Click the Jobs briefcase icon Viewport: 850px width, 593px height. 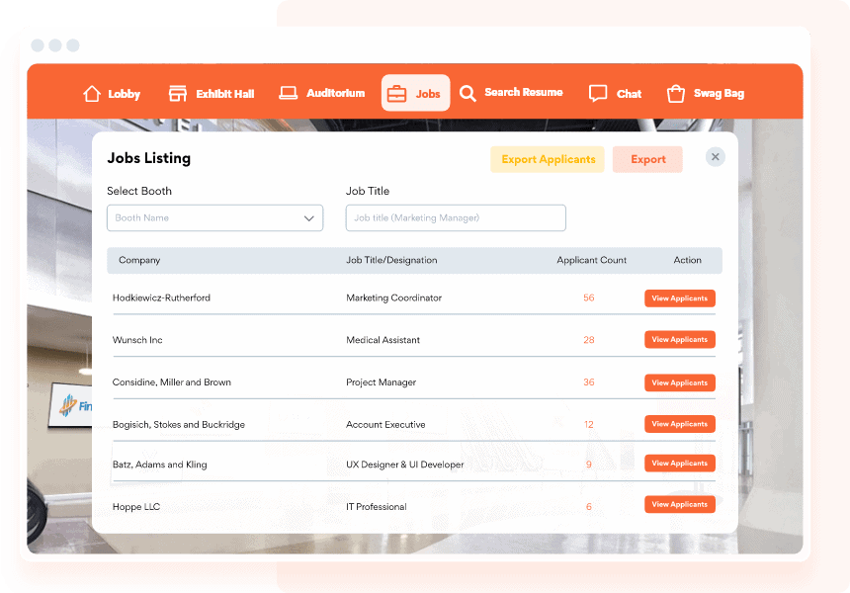click(396, 94)
